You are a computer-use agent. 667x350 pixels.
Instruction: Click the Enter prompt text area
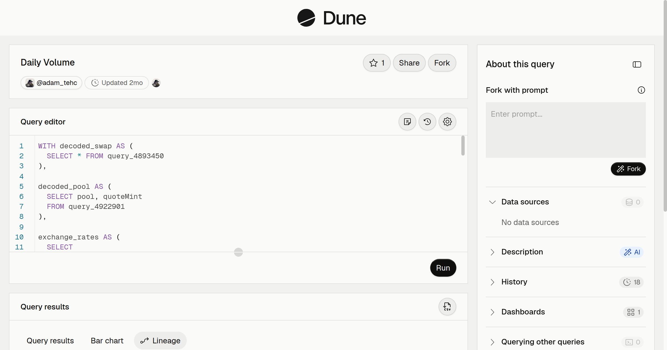566,130
